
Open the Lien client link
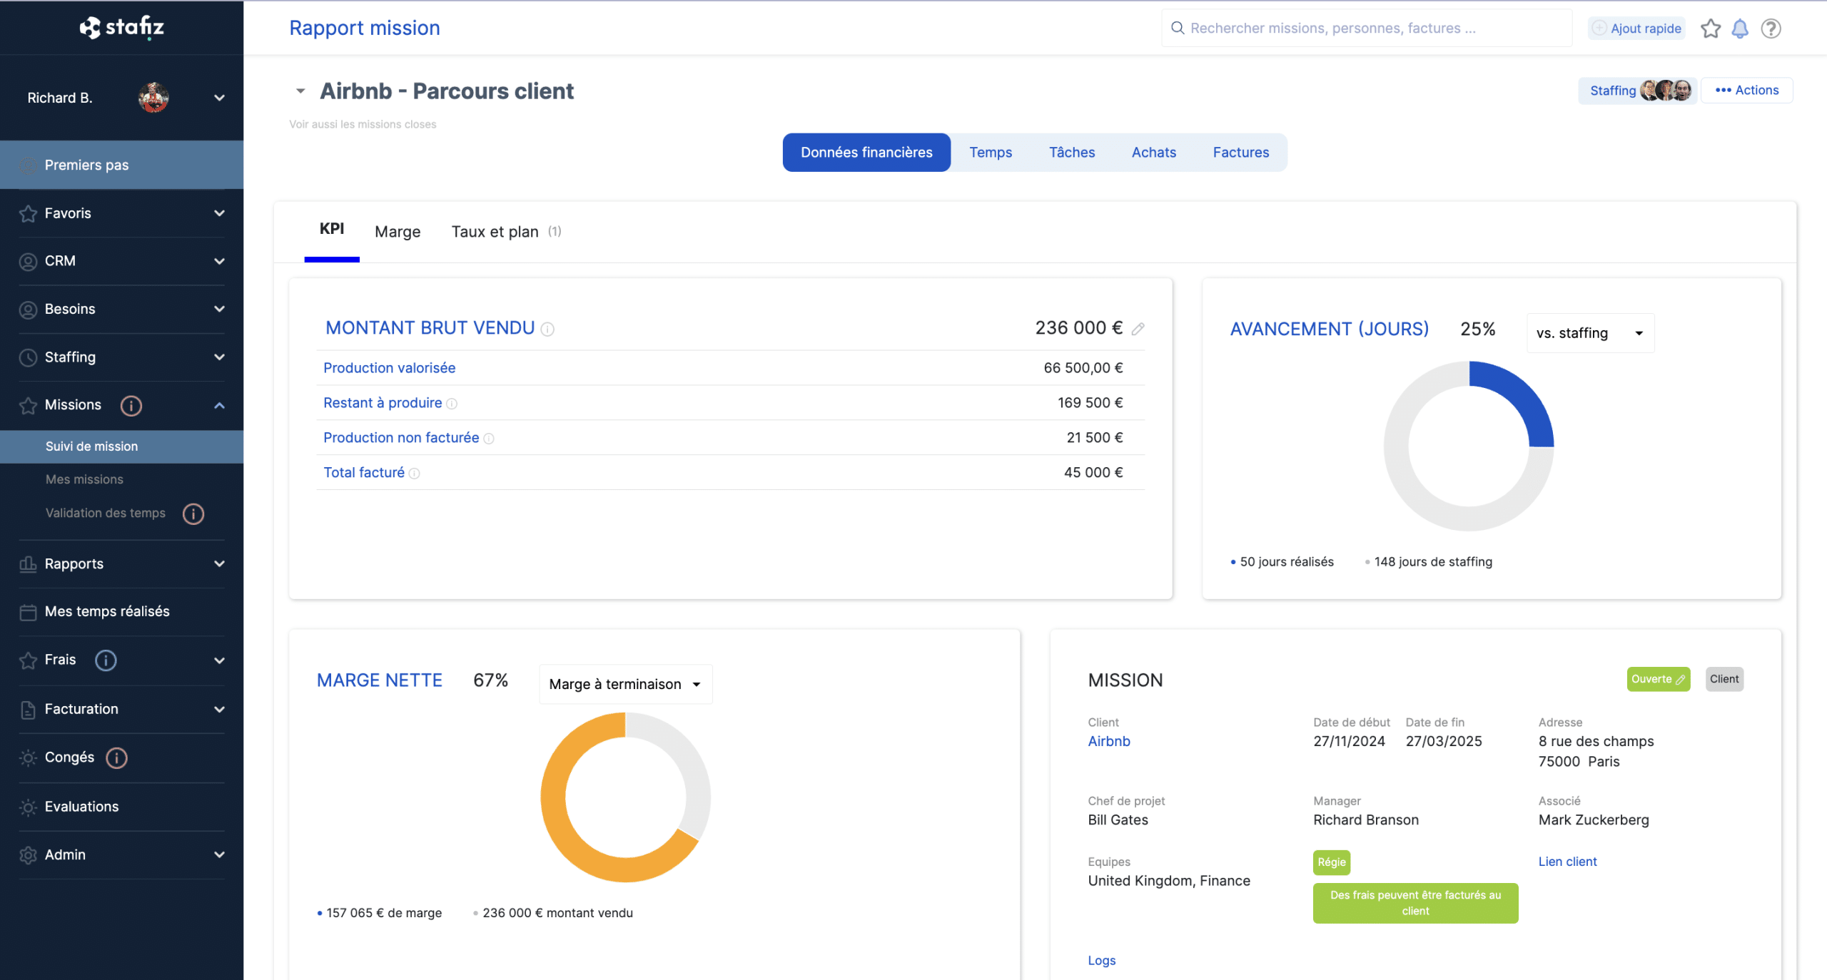pos(1567,862)
